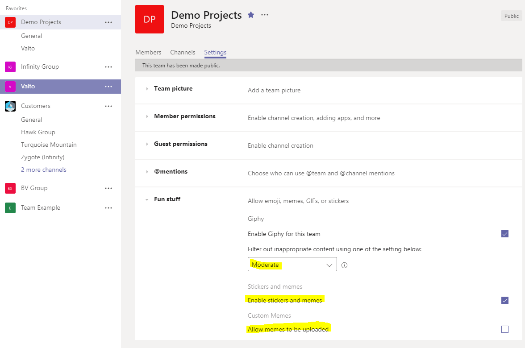Open more options for BV Group team
The height and width of the screenshot is (348, 525).
[108, 188]
